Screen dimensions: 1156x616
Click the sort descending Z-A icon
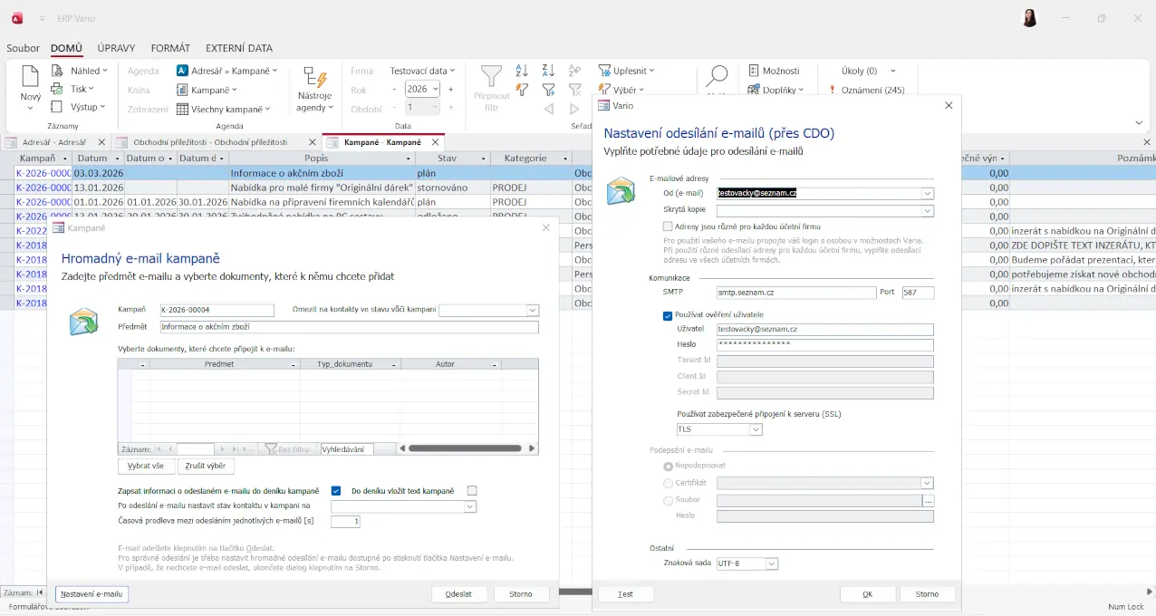click(548, 71)
